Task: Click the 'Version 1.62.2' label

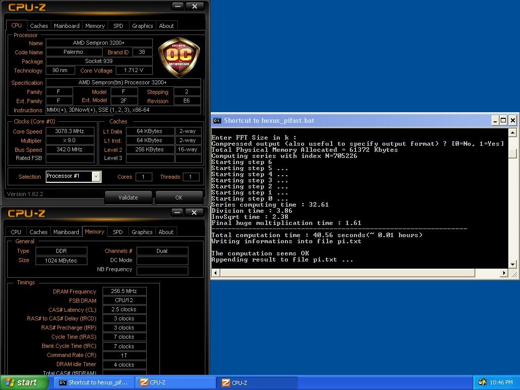Action: pyautogui.click(x=25, y=194)
